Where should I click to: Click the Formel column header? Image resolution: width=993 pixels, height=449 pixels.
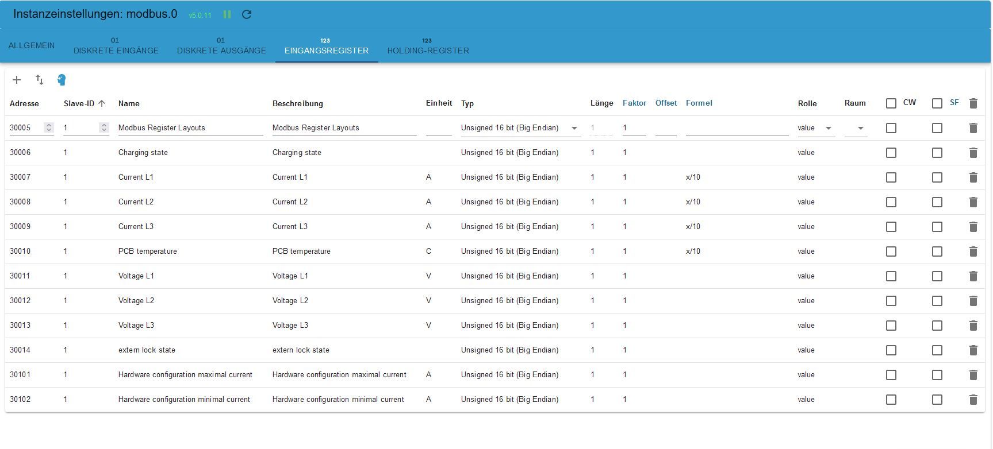coord(699,103)
